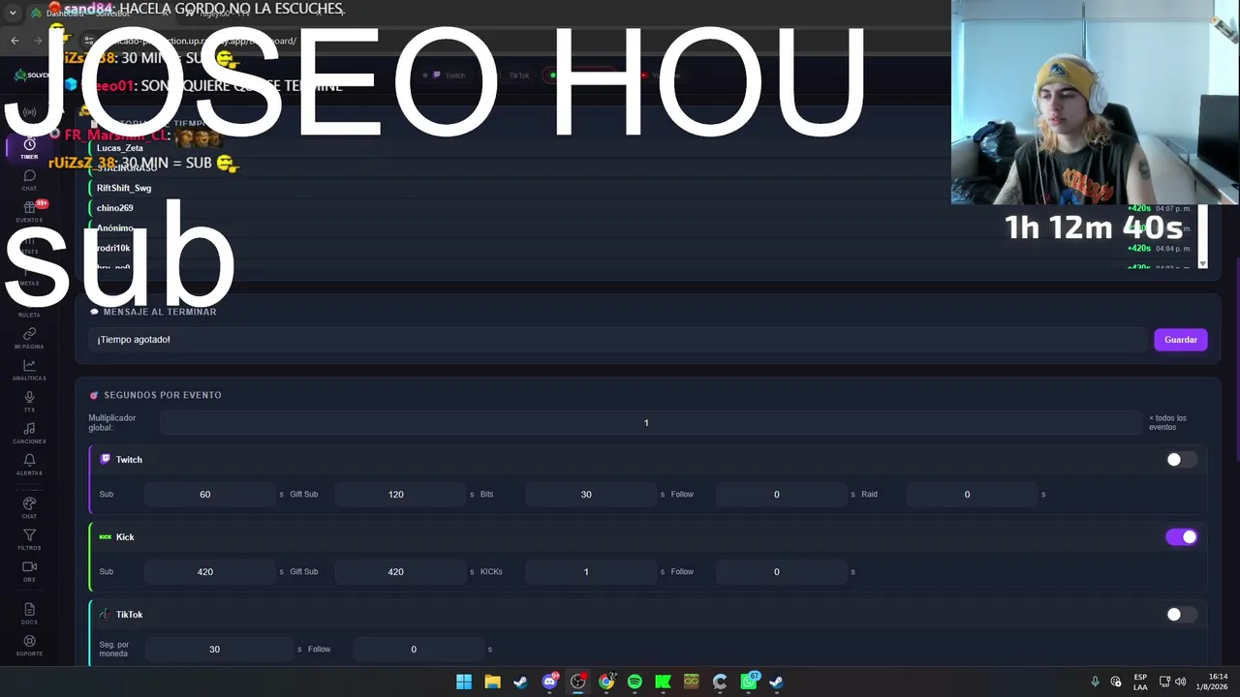Click the ESP LAA language indicator

coord(1140,682)
